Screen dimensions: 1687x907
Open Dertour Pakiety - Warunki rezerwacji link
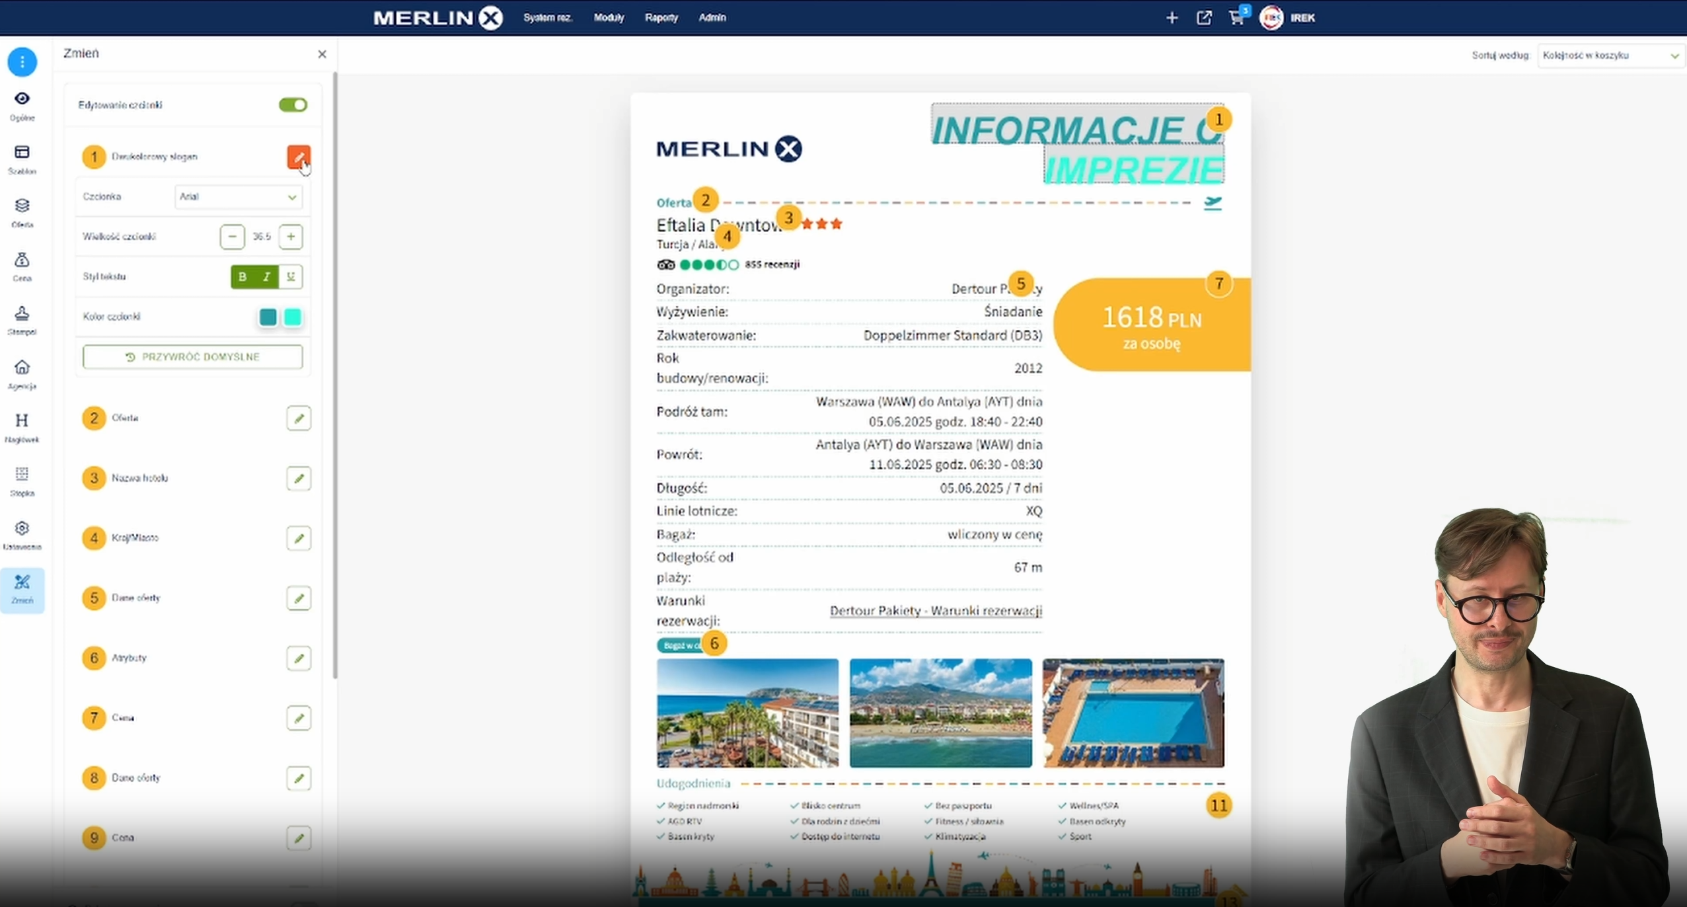click(x=936, y=611)
